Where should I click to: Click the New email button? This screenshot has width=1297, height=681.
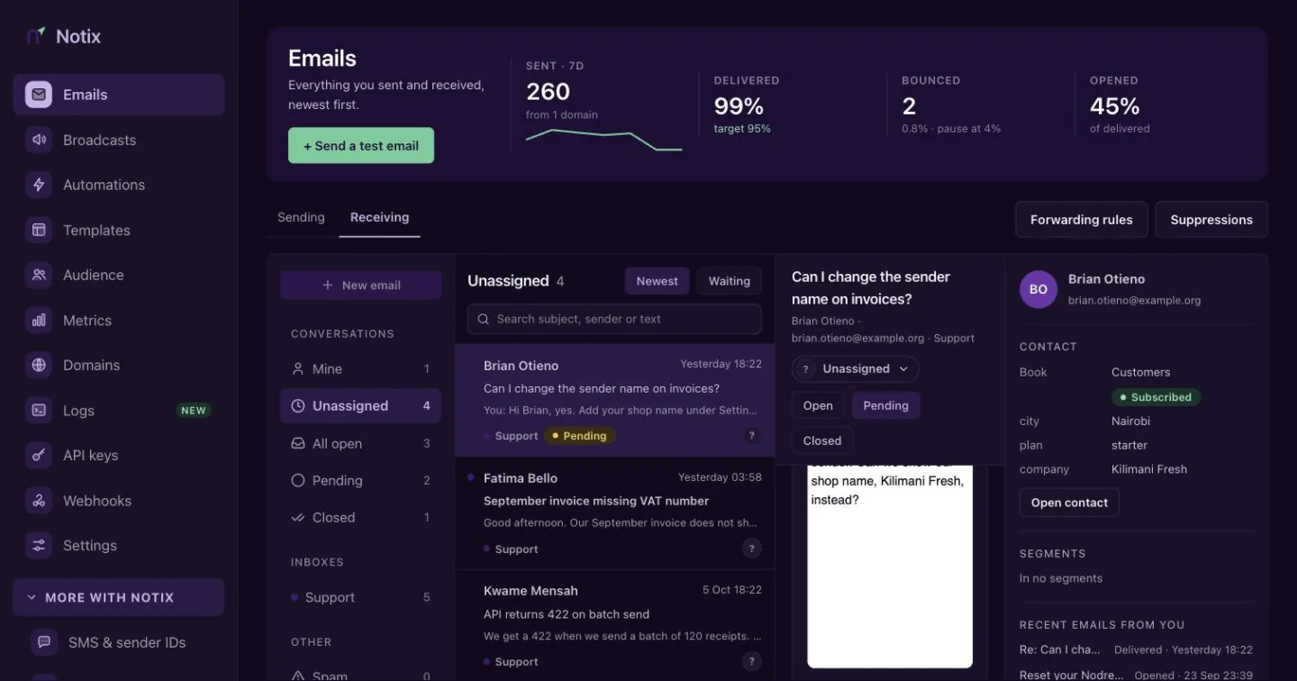[360, 285]
